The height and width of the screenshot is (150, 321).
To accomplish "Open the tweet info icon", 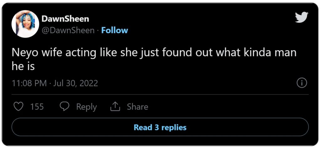I will tap(302, 83).
